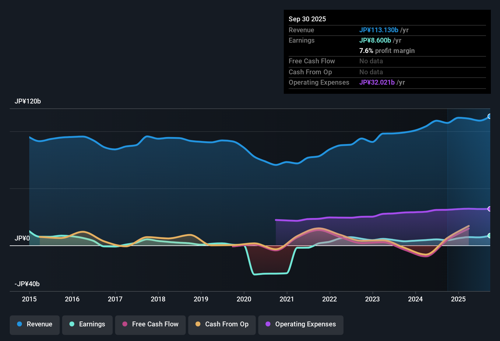Click the JP¥8.600b earnings value
The image size is (500, 341).
click(375, 40)
